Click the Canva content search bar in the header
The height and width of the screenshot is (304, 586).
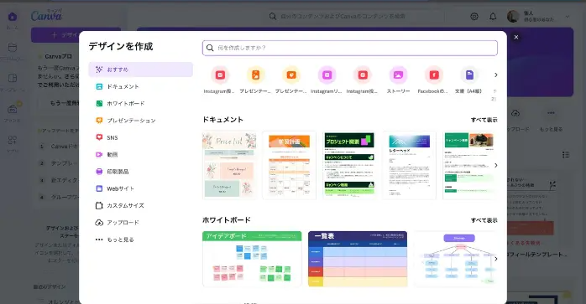354,17
